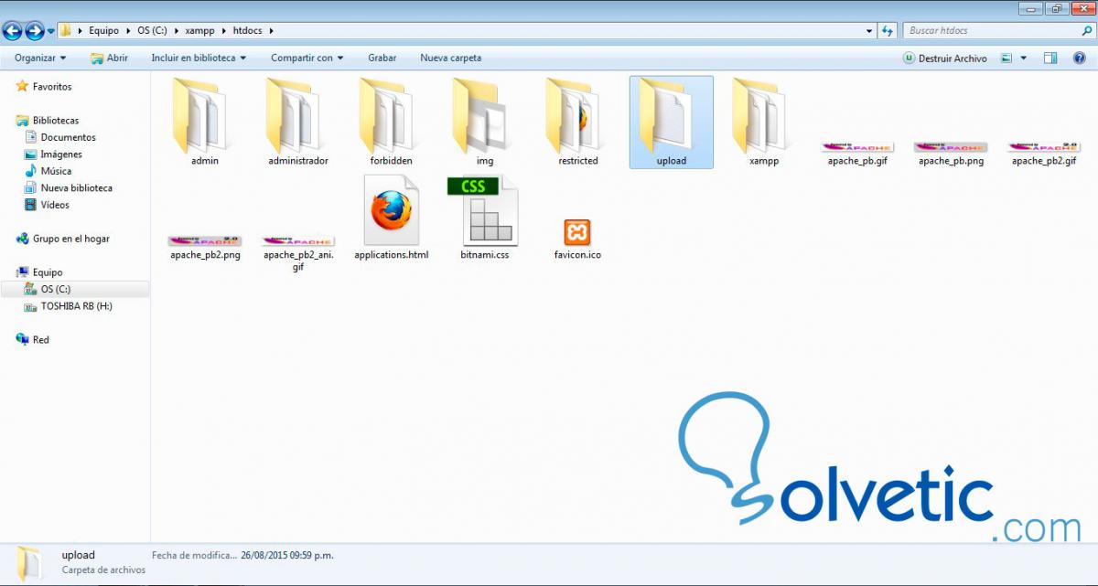Toggle the preview pane
This screenshot has height=586, width=1098.
tap(1049, 58)
